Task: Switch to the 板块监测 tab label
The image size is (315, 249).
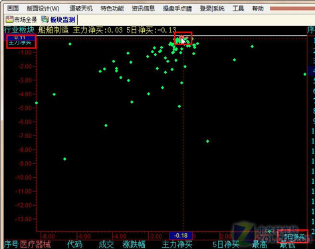Action: pyautogui.click(x=62, y=20)
